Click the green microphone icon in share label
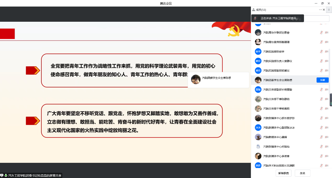 [6, 175]
